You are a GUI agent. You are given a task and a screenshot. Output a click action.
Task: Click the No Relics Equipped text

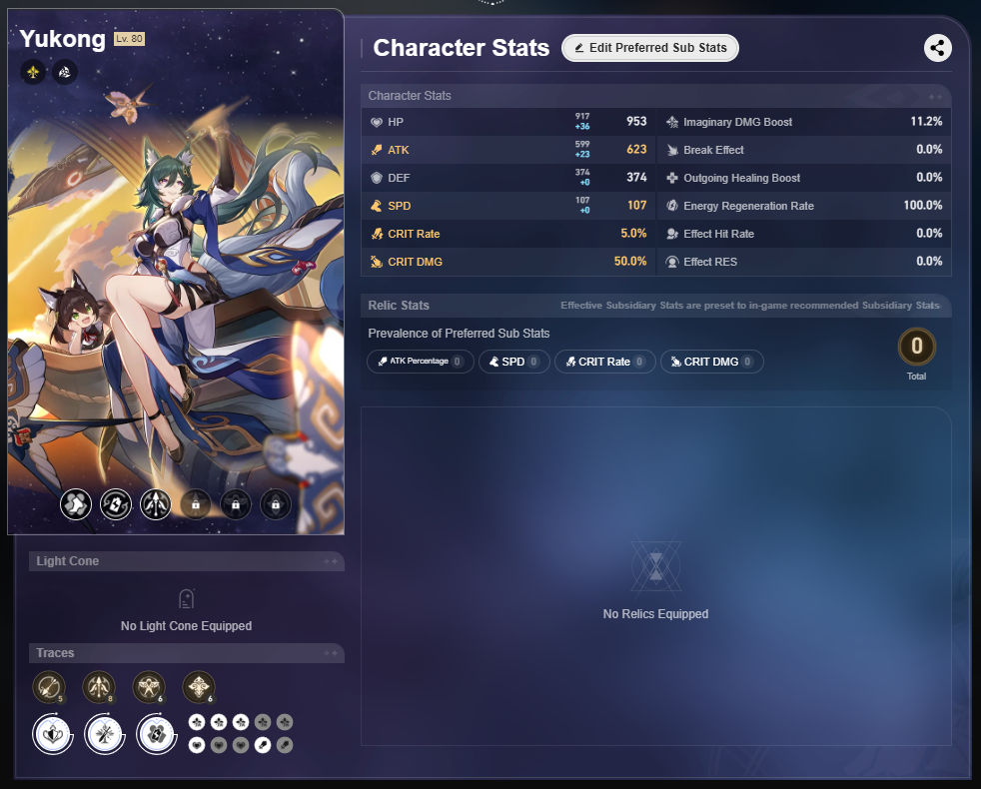coord(655,614)
